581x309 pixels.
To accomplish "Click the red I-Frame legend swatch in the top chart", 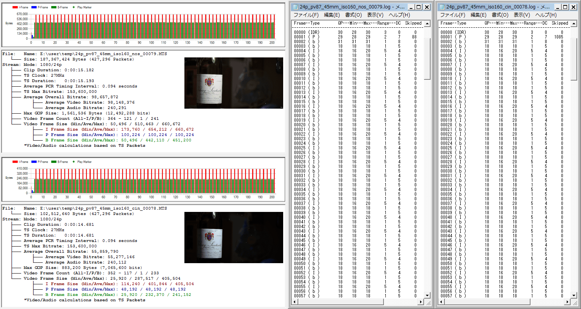I will click(x=15, y=7).
